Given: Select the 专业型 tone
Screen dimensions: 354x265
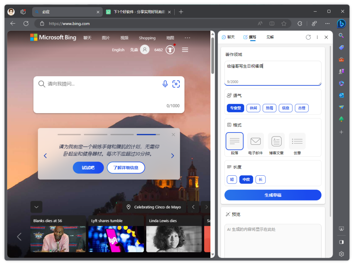Looking at the screenshot, I should [x=235, y=108].
